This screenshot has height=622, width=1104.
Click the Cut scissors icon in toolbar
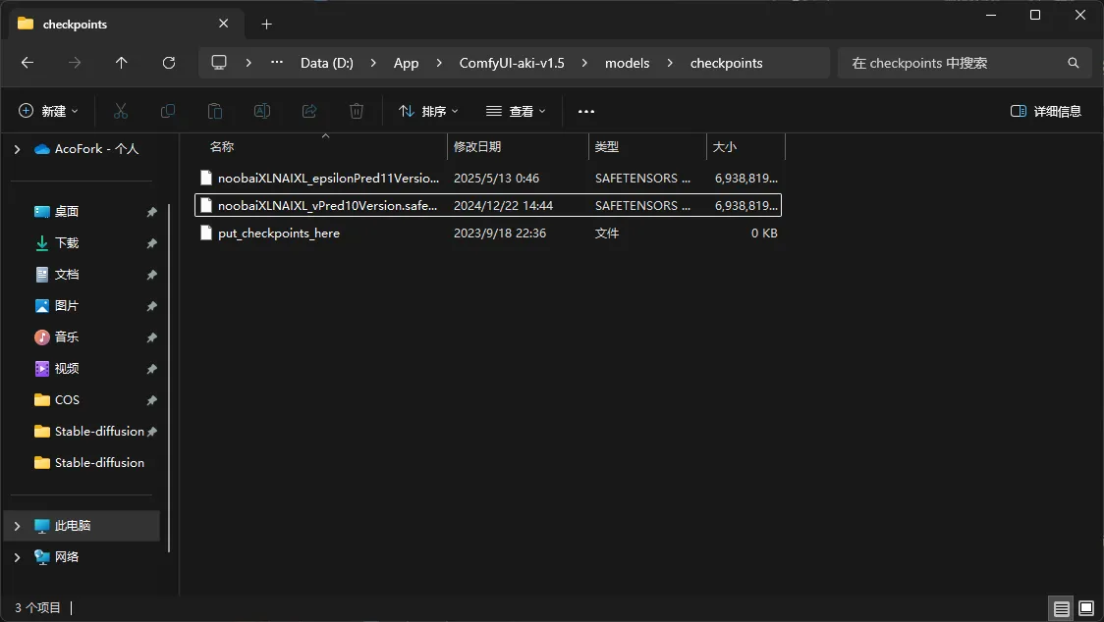121,111
